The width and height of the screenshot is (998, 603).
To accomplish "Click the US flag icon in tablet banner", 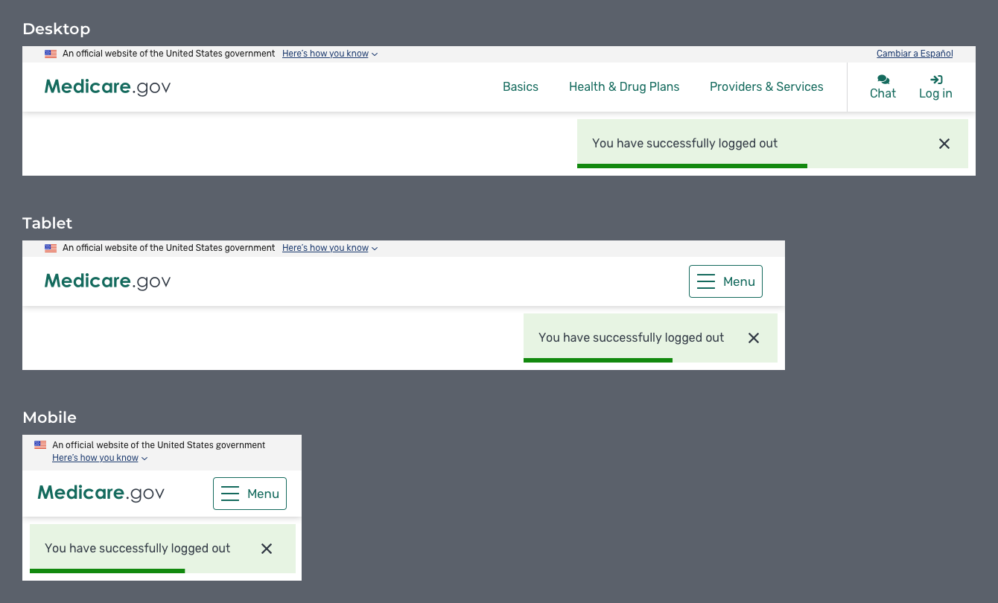I will pyautogui.click(x=51, y=248).
